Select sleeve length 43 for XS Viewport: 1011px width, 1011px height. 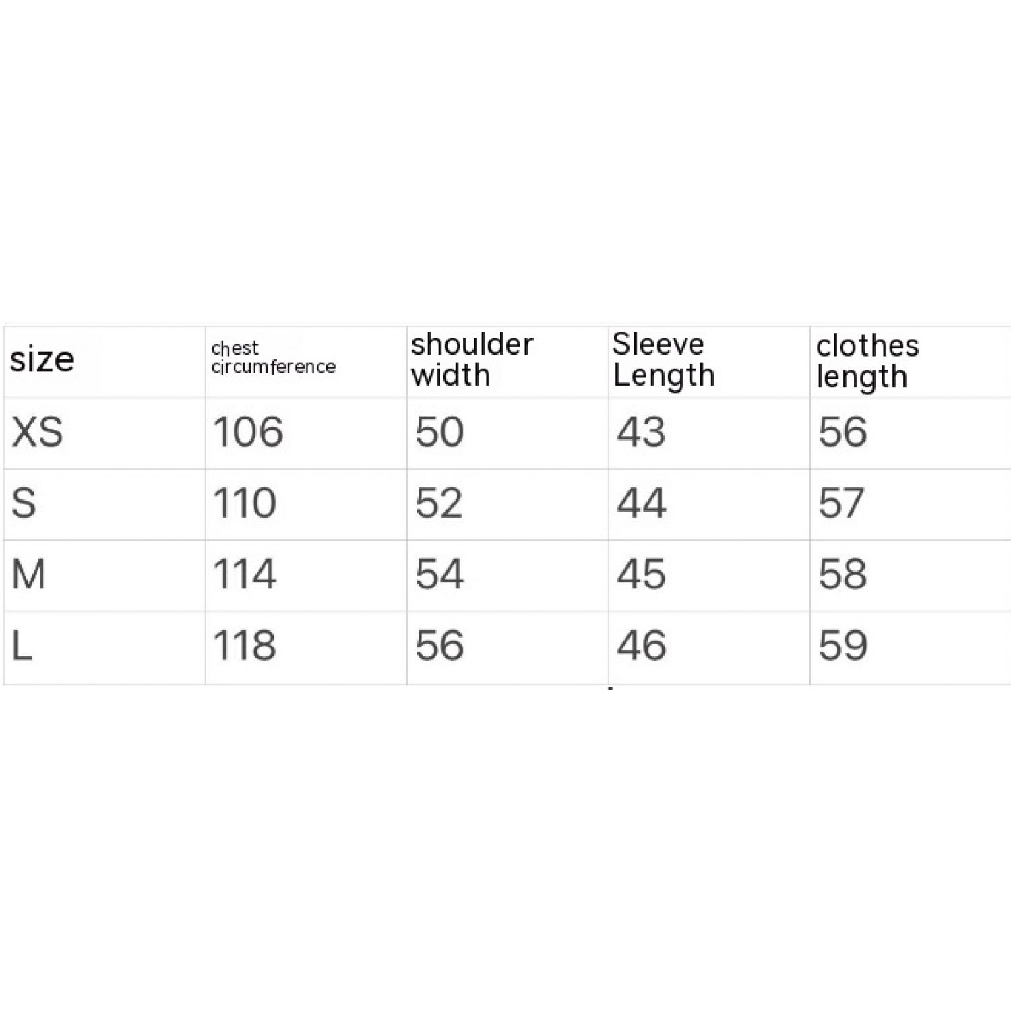click(x=641, y=431)
